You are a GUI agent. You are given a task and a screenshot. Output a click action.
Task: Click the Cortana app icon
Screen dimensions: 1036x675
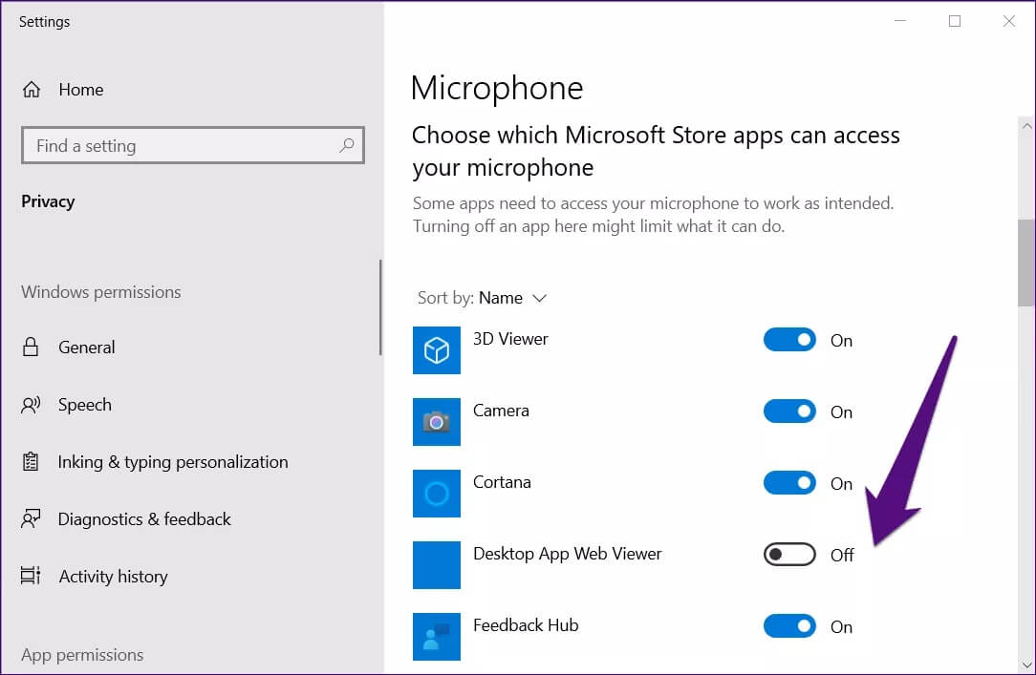pos(437,493)
